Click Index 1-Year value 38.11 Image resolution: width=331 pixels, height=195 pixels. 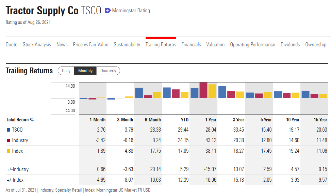pyautogui.click(x=211, y=151)
